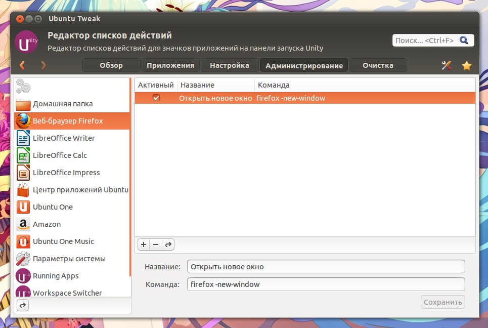Go forward with the right arrow

[43, 65]
